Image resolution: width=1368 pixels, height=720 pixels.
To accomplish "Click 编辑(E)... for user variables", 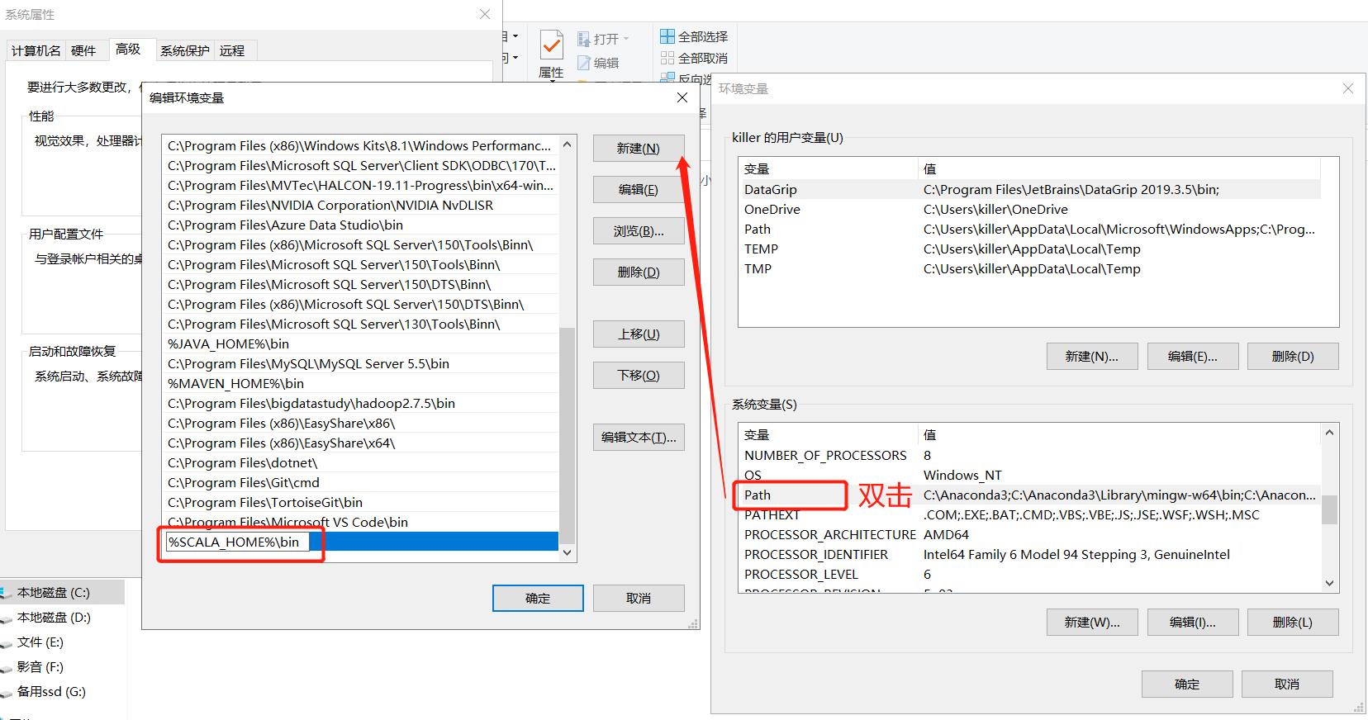I will (x=1192, y=357).
